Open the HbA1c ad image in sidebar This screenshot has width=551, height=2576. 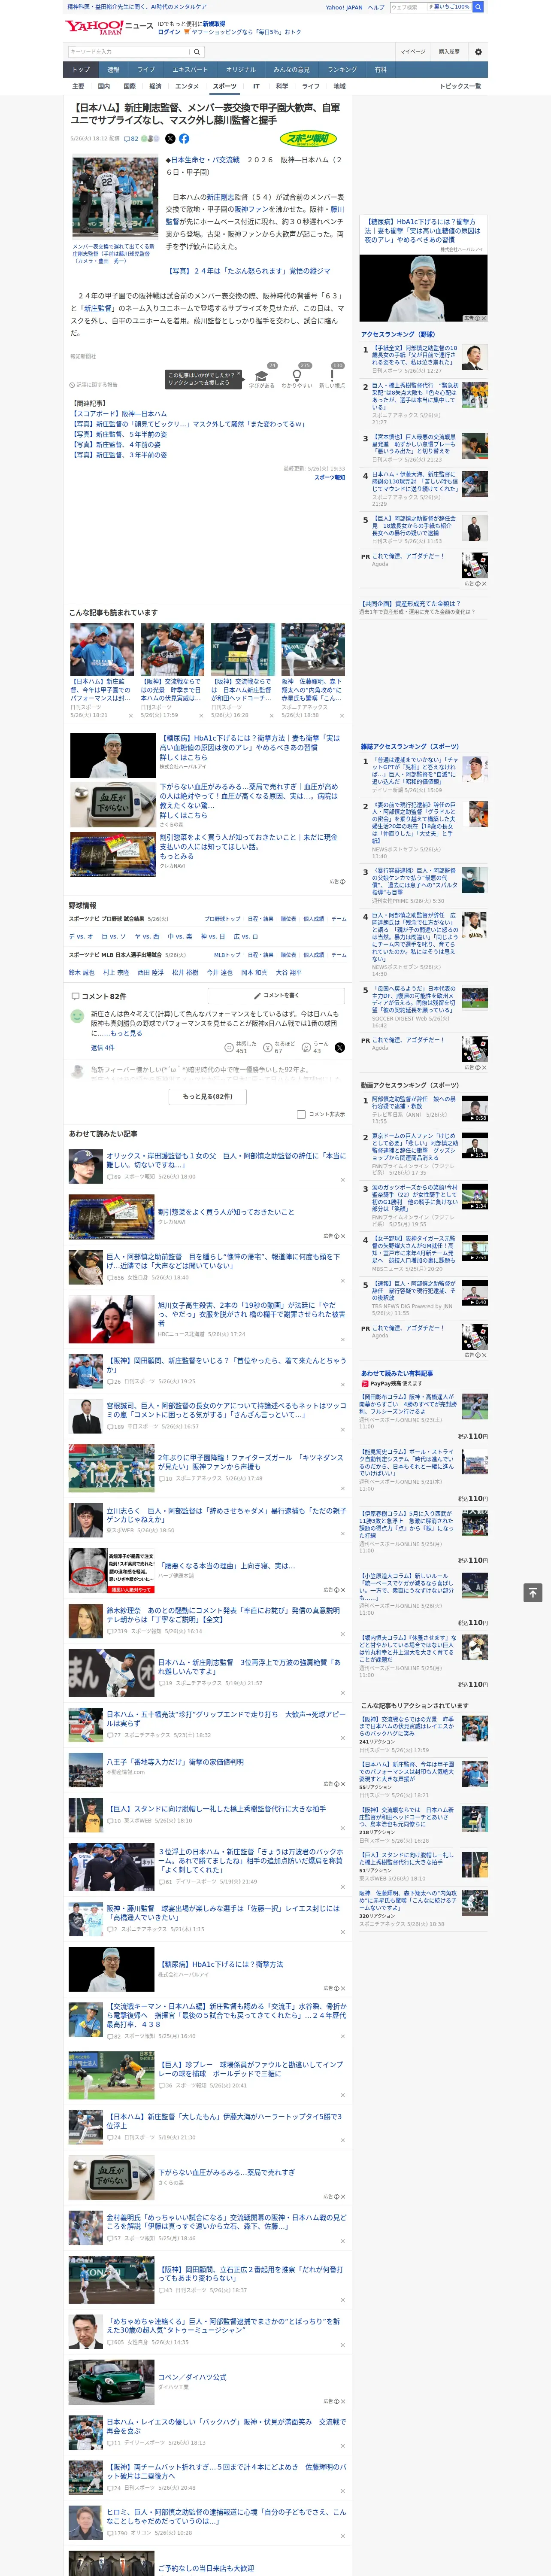click(423, 289)
